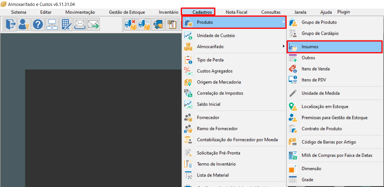Screen dimensions: 384x187
Task: Click the Grupo de Cardápio icon
Action: click(x=293, y=33)
